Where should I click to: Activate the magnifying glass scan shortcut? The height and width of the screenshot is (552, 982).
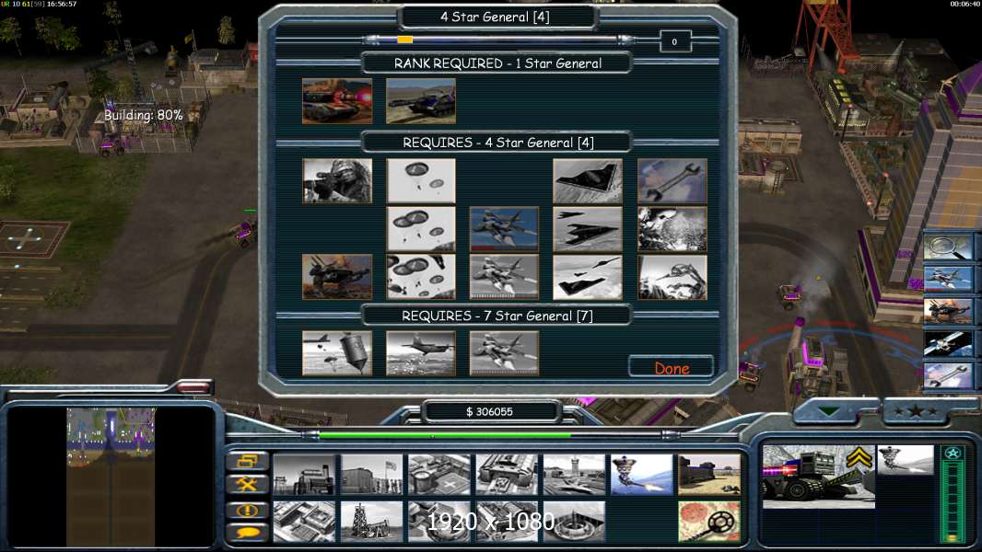pos(948,247)
